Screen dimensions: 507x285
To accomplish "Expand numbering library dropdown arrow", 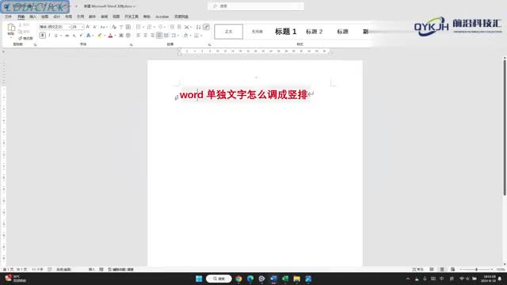I will (x=154, y=27).
